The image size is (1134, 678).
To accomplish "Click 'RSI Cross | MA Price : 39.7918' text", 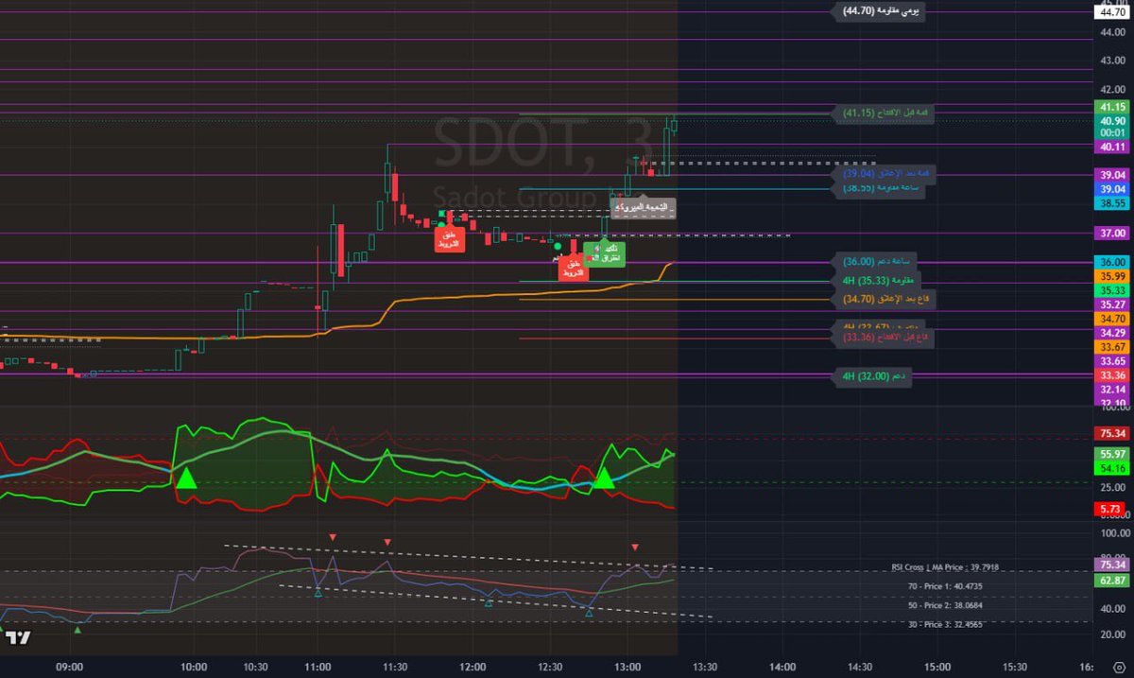I will (945, 567).
